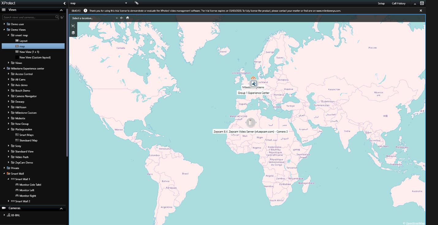438x225 pixels.
Task: Open the Select a location dropdown
Action: click(116, 18)
